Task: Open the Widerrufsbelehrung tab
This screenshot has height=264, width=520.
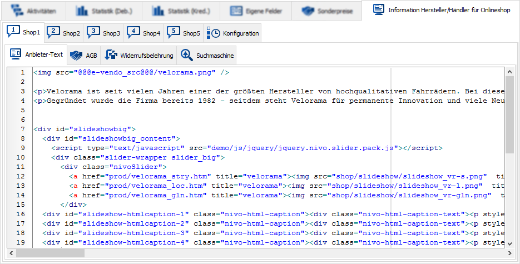Action: [x=138, y=56]
